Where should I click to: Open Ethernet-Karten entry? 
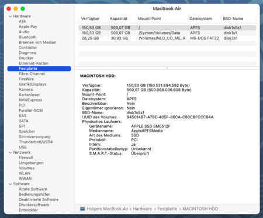coord(33,64)
